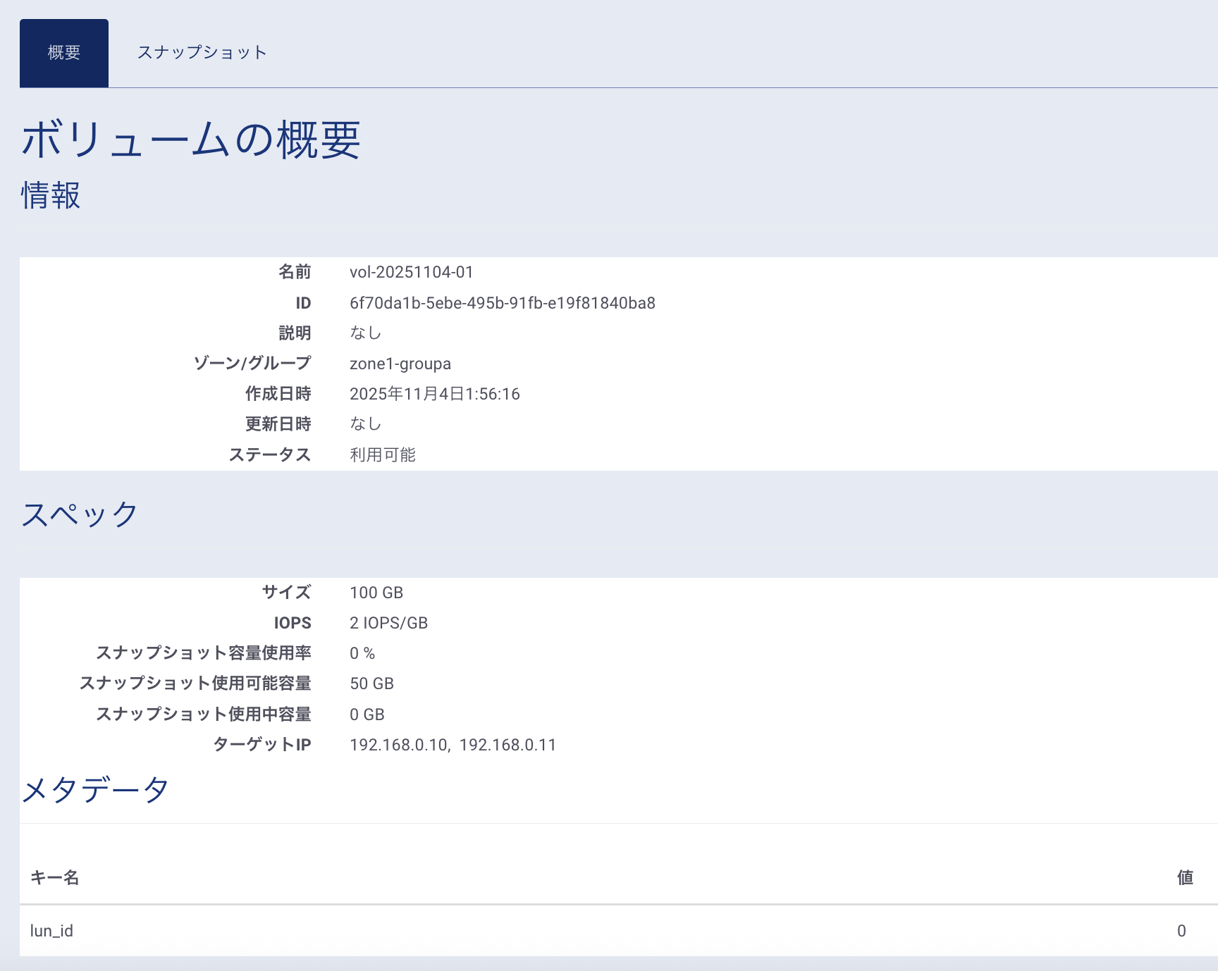
Task: Click the 50 GB snapshot available capacity
Action: [x=371, y=684]
